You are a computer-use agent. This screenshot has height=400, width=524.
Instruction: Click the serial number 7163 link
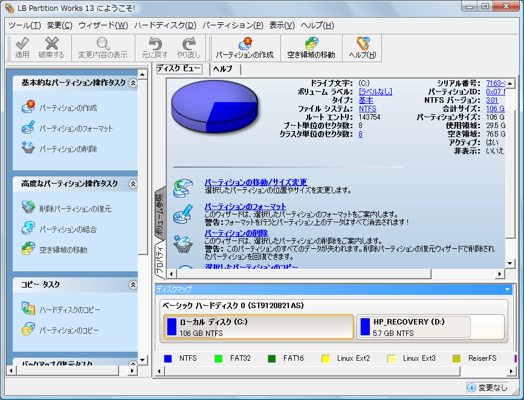tap(496, 83)
